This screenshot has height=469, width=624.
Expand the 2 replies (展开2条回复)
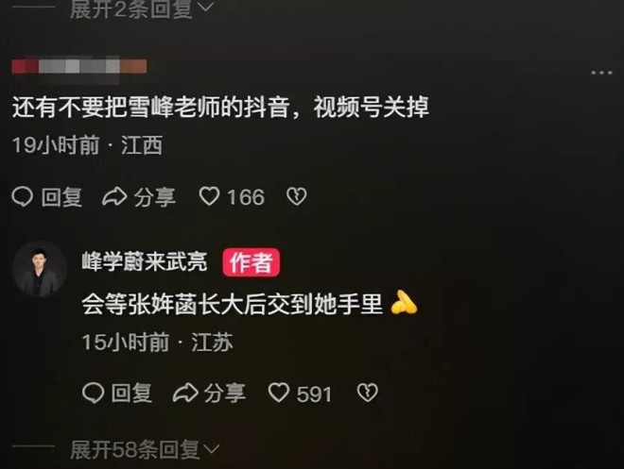click(x=142, y=8)
